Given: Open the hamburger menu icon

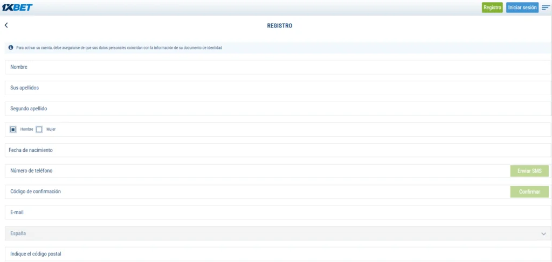Looking at the screenshot, I should (x=546, y=8).
